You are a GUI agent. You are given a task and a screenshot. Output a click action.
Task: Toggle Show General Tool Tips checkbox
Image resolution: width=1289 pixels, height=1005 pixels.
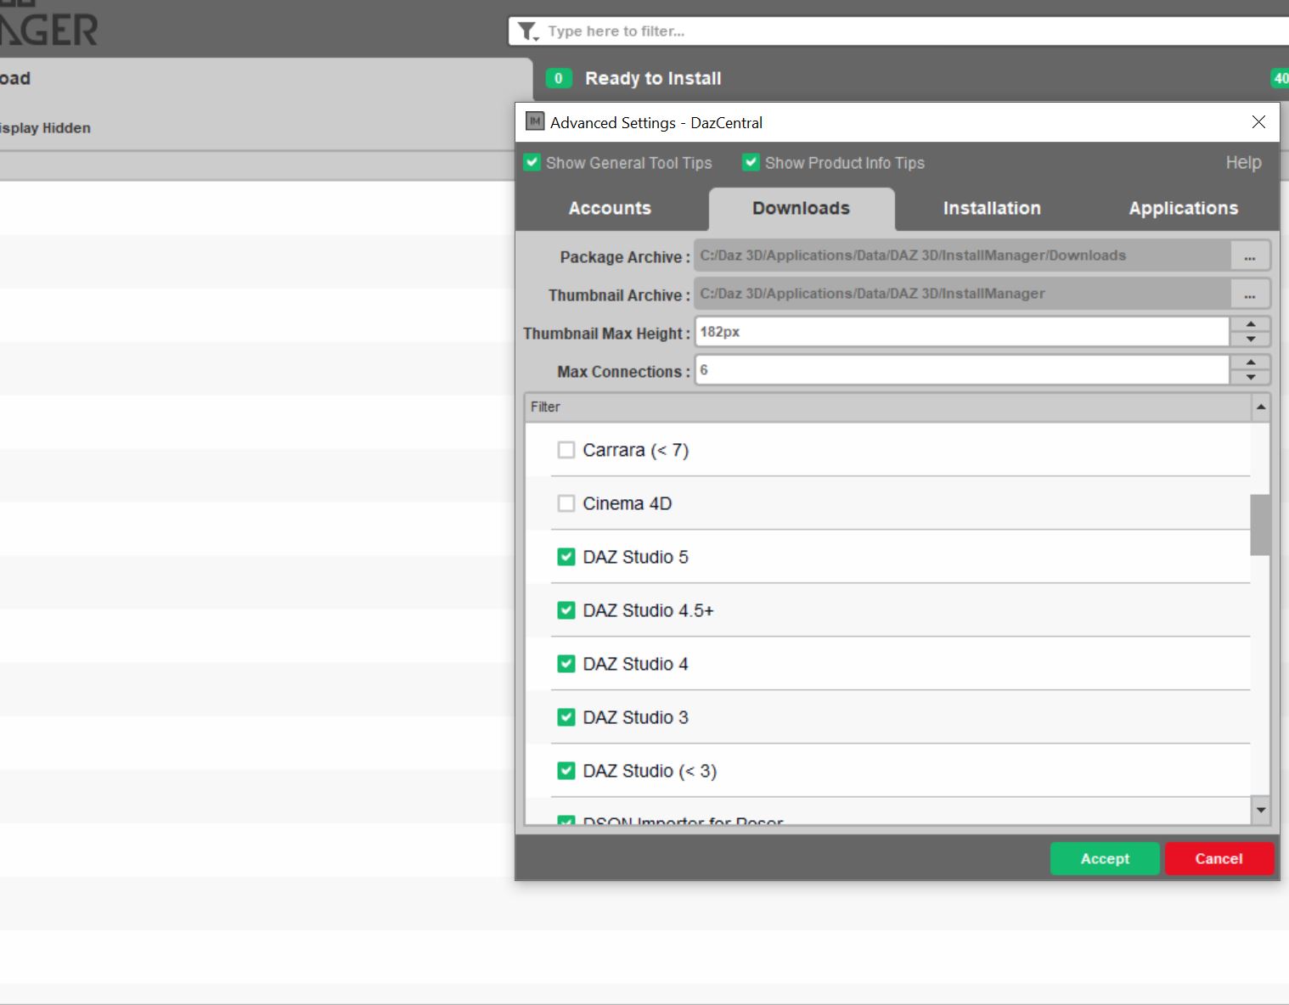(x=532, y=162)
